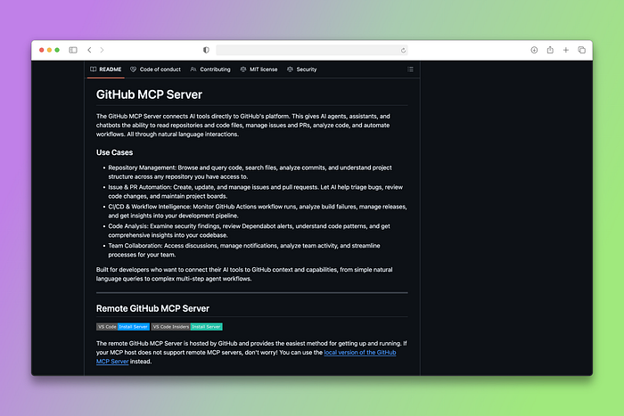The height and width of the screenshot is (416, 624).
Task: Reload the page with refresh icon
Action: pyautogui.click(x=403, y=51)
